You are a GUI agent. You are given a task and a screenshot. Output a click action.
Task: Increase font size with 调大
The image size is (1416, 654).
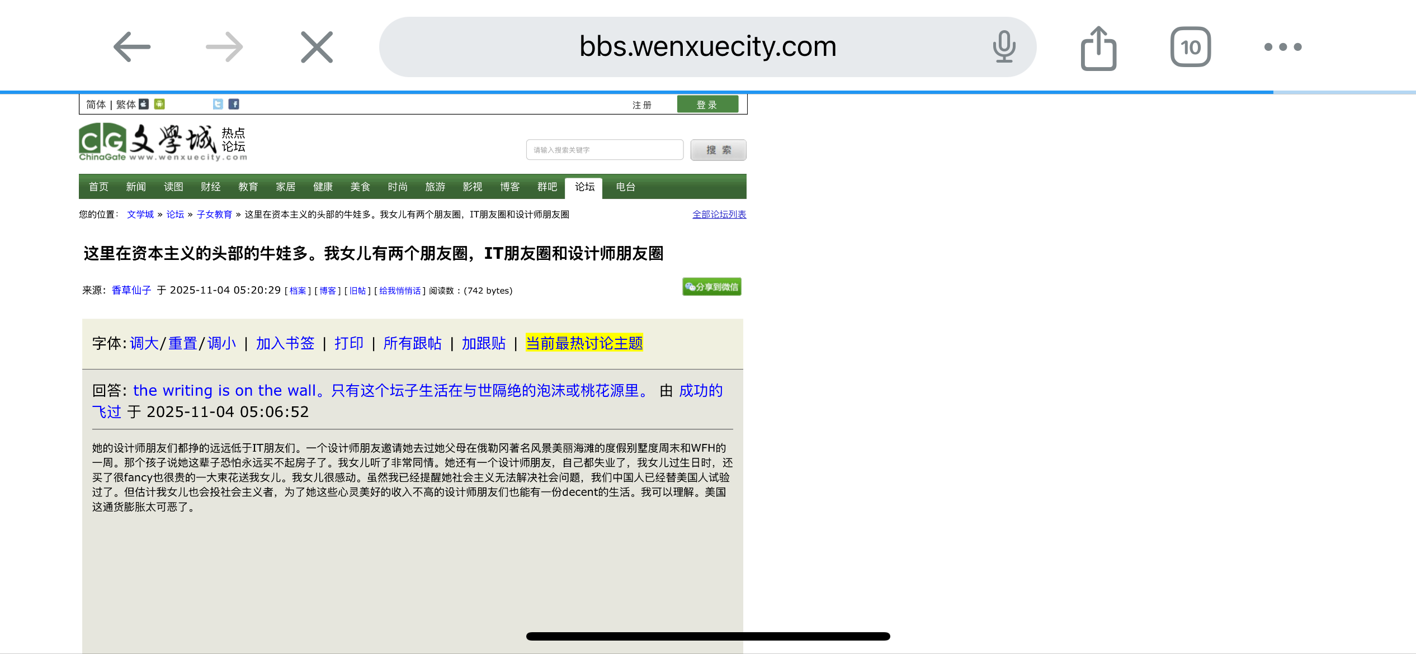pyautogui.click(x=144, y=343)
